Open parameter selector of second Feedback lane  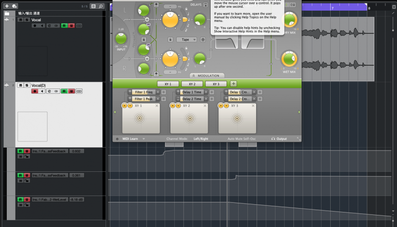pyautogui.click(x=49, y=175)
